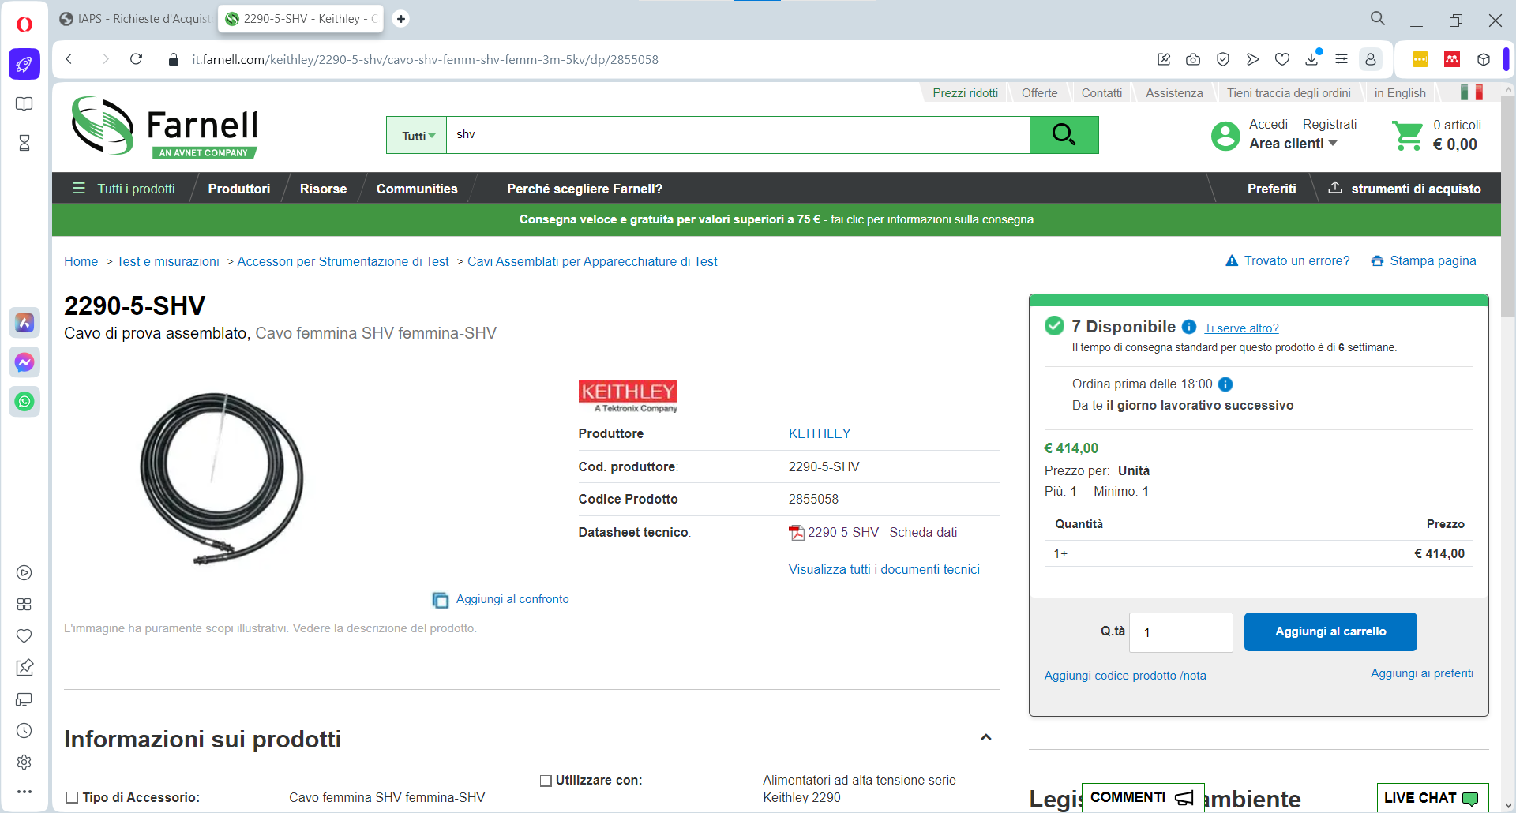Open the Risorse menu
The image size is (1516, 813).
click(x=323, y=189)
